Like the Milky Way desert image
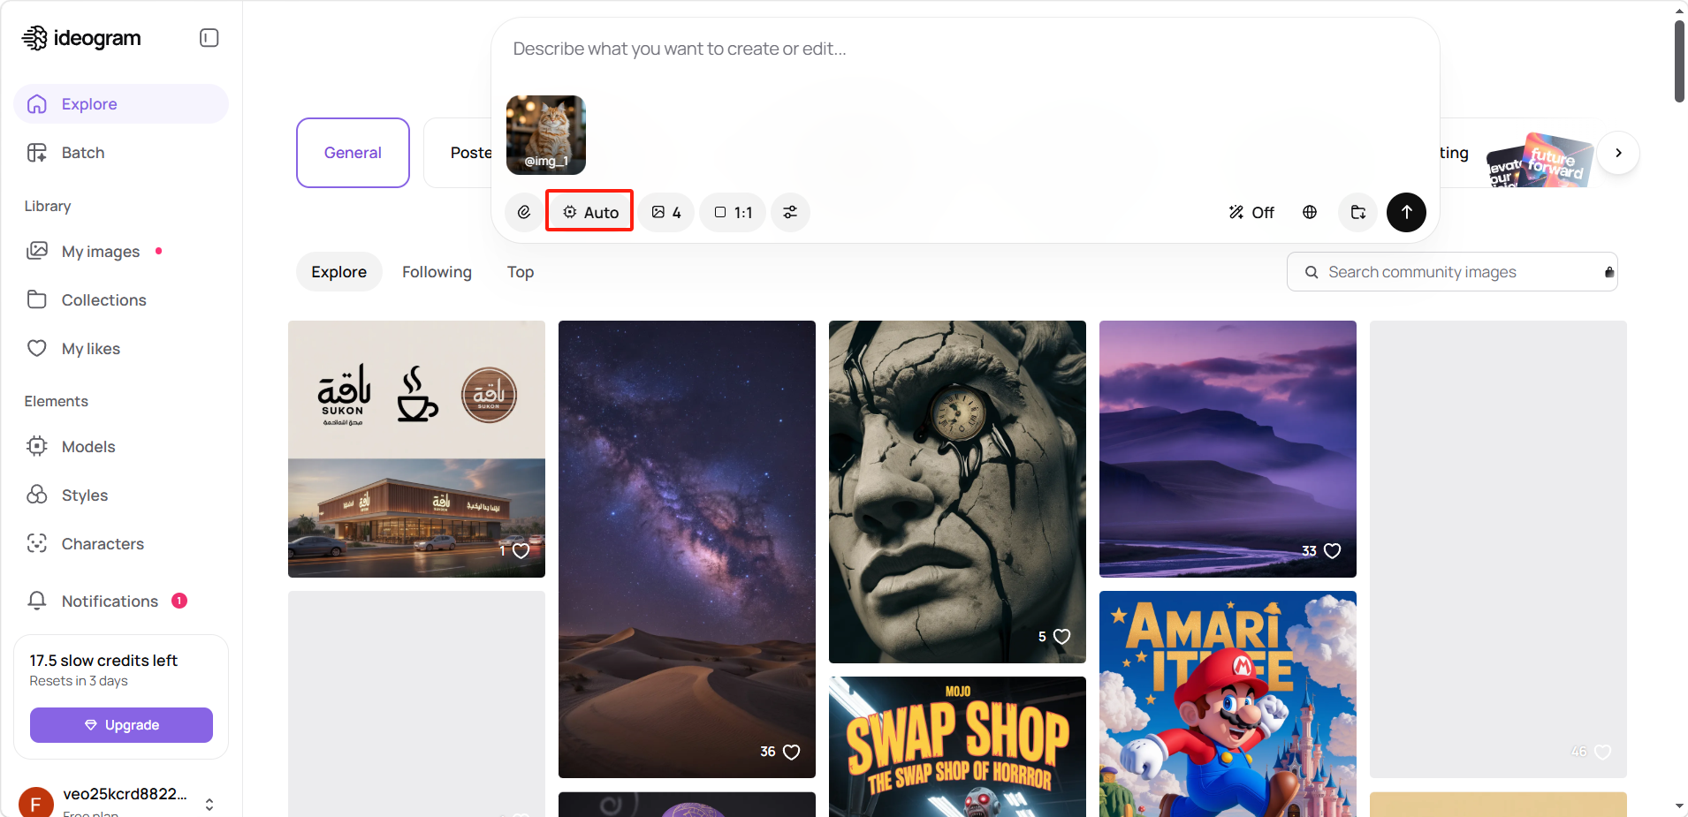Viewport: 1688px width, 817px height. pyautogui.click(x=792, y=752)
